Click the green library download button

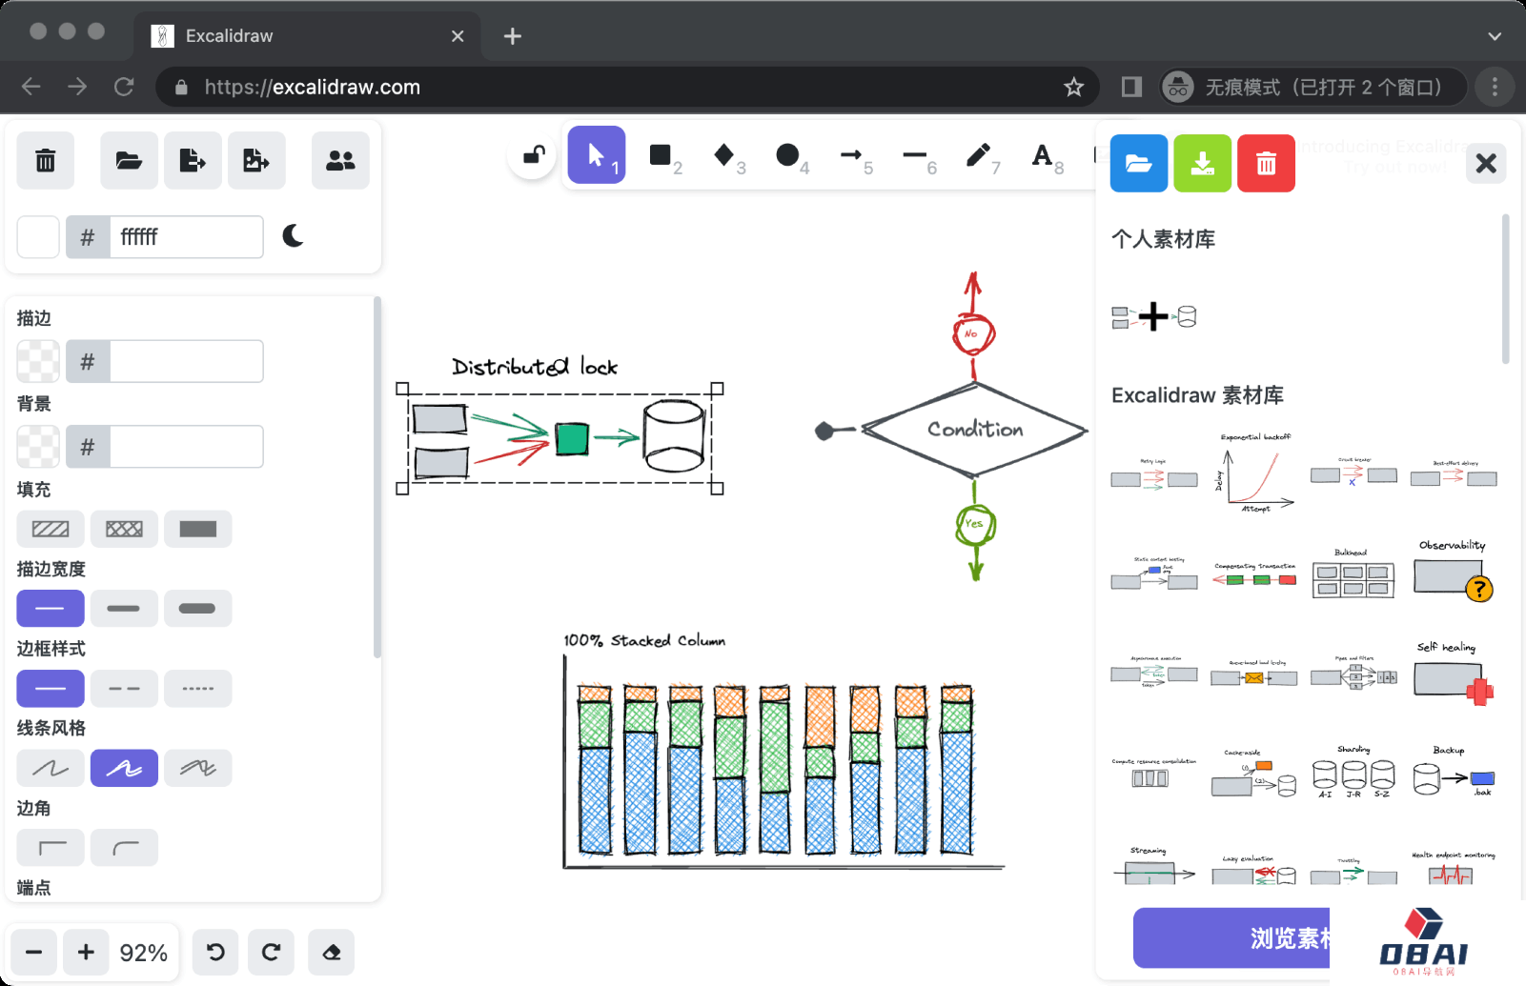click(x=1202, y=164)
